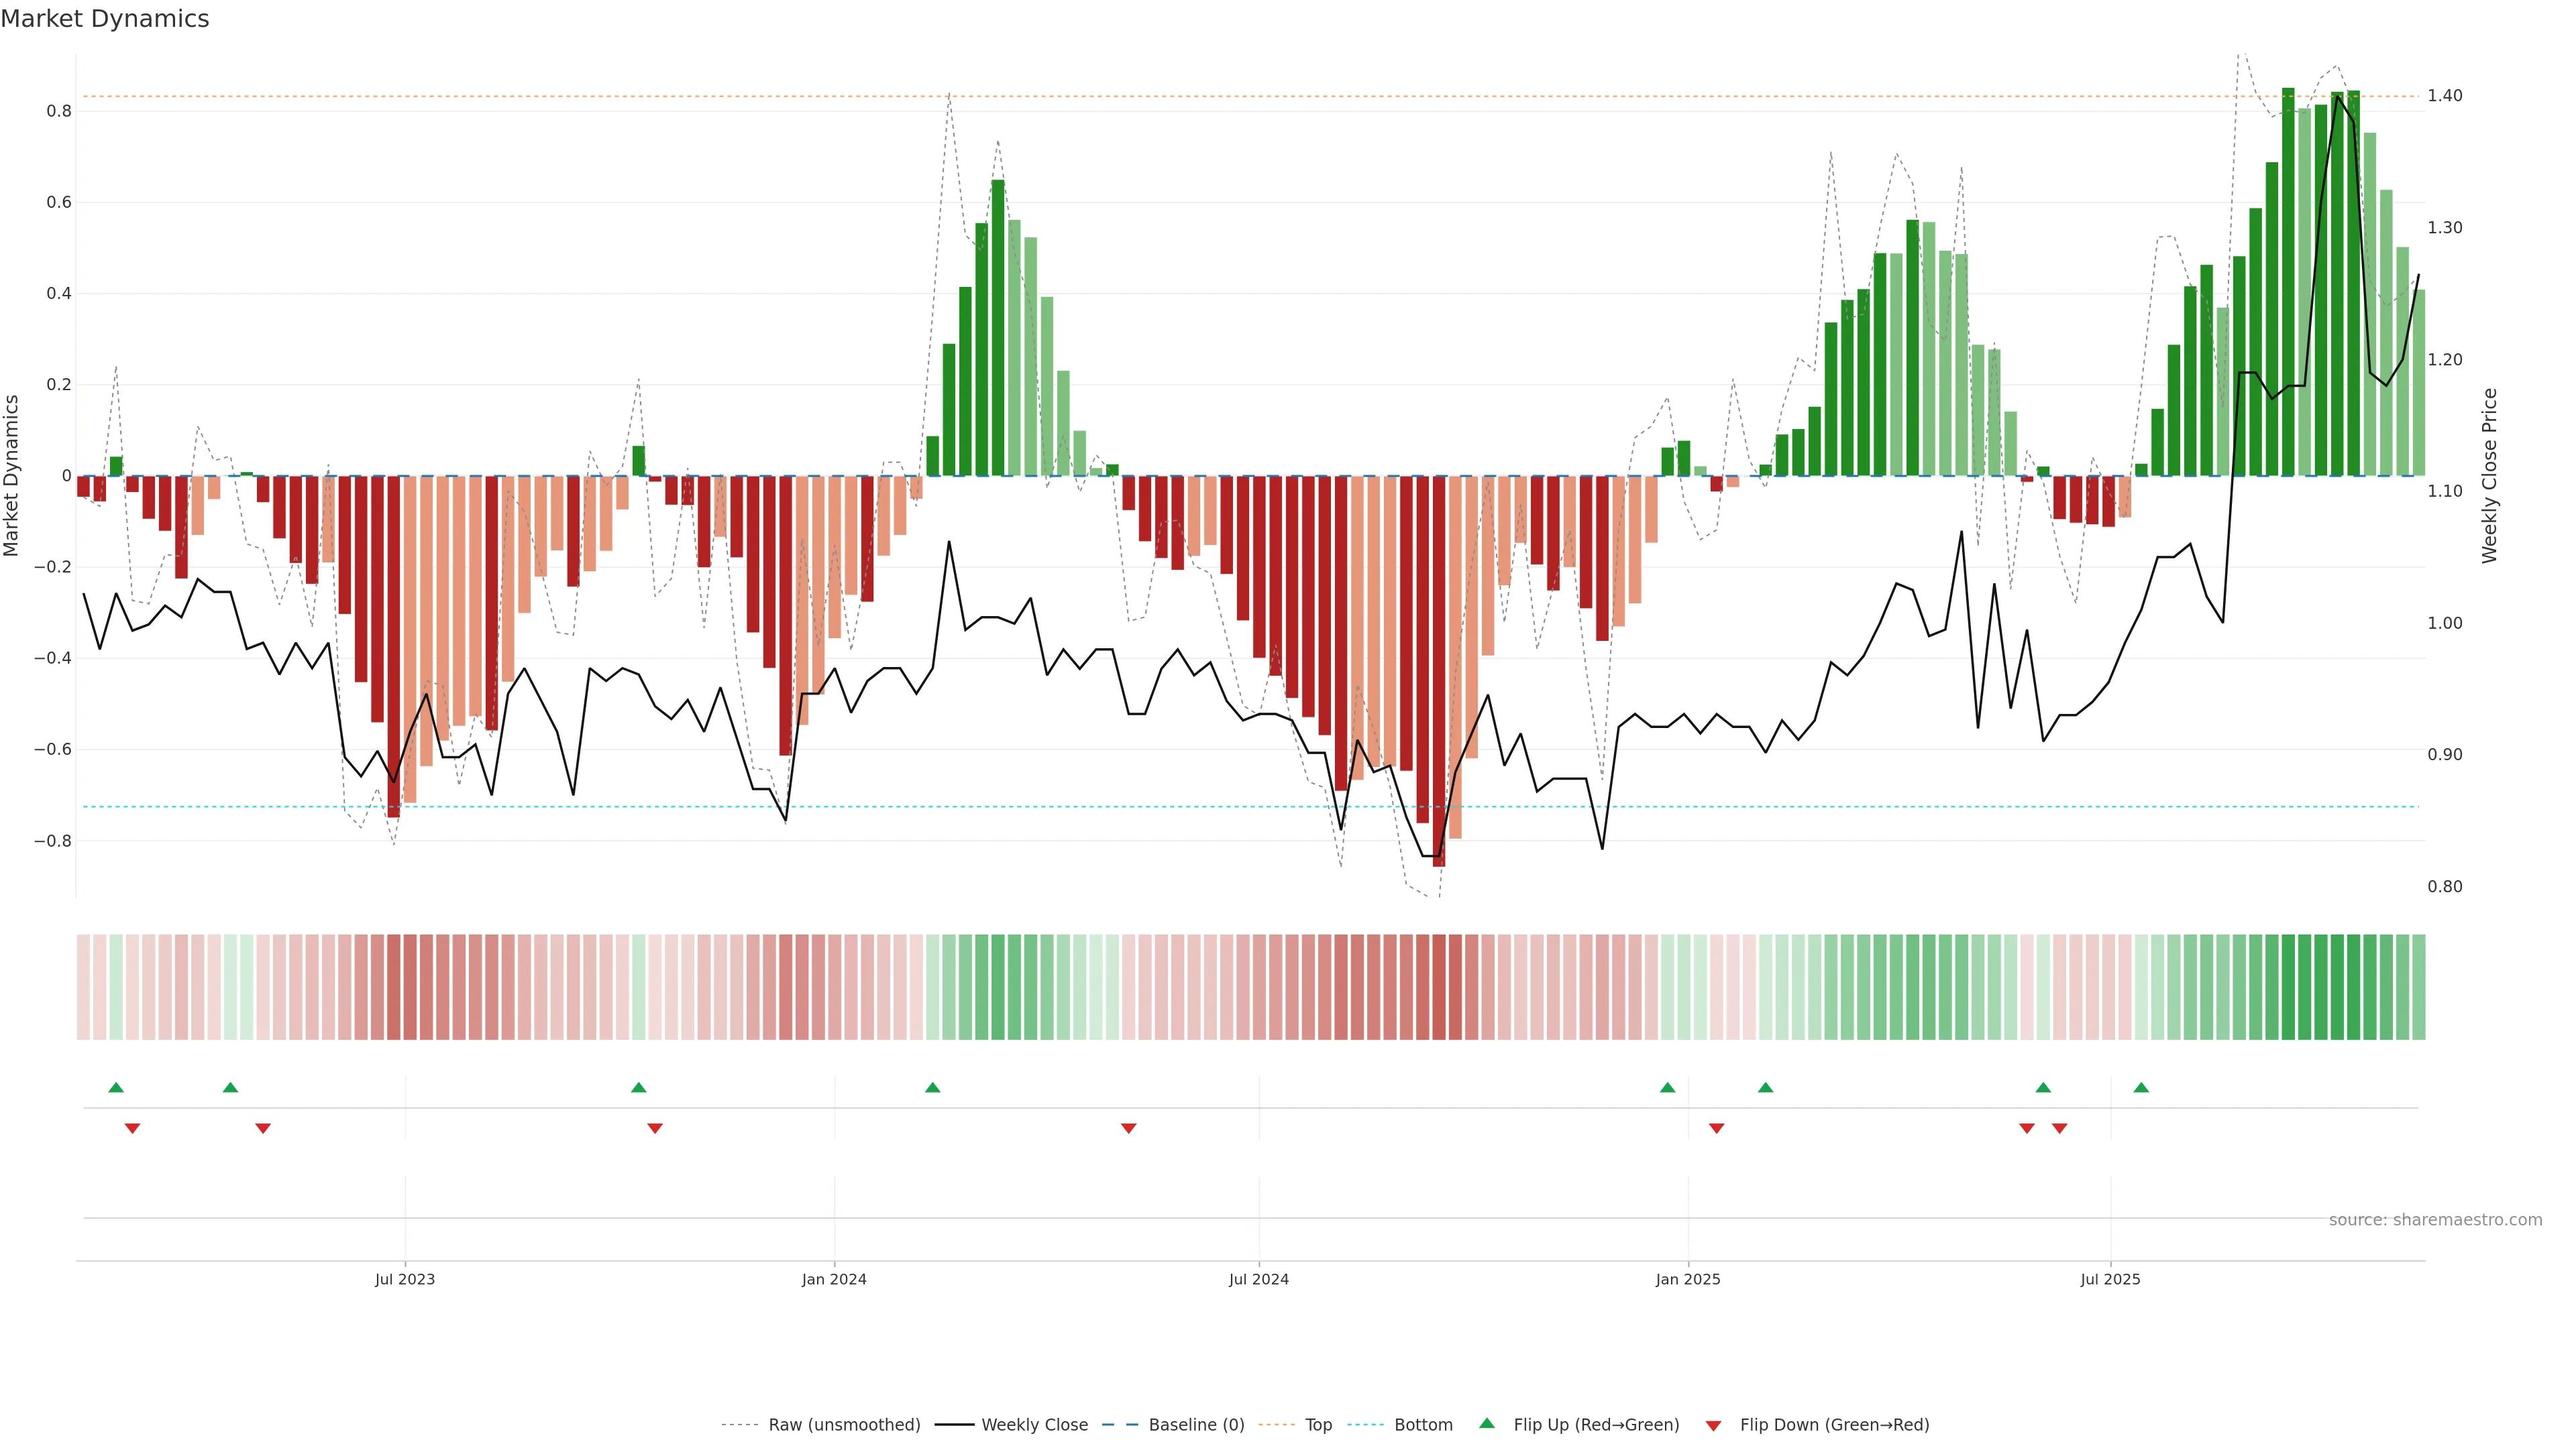The height and width of the screenshot is (1448, 2576).
Task: Click the Jan 2025 x-axis label
Action: [1688, 1279]
